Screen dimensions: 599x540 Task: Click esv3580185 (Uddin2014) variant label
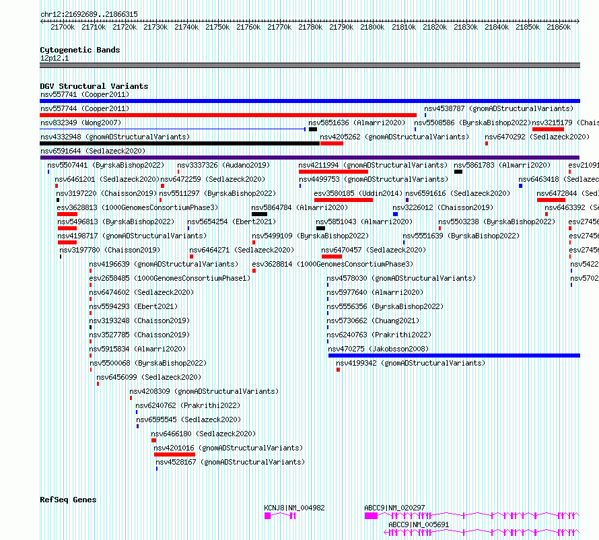click(x=358, y=193)
